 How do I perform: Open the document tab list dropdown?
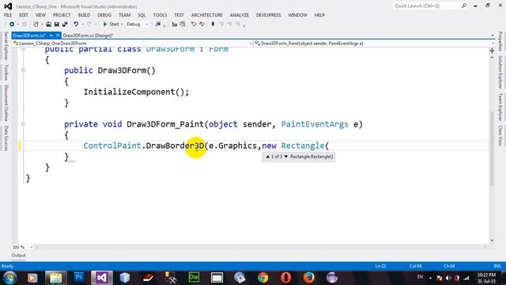(493, 35)
